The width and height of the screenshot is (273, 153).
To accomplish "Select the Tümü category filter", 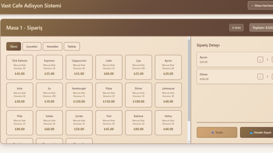I will point(14,47).
